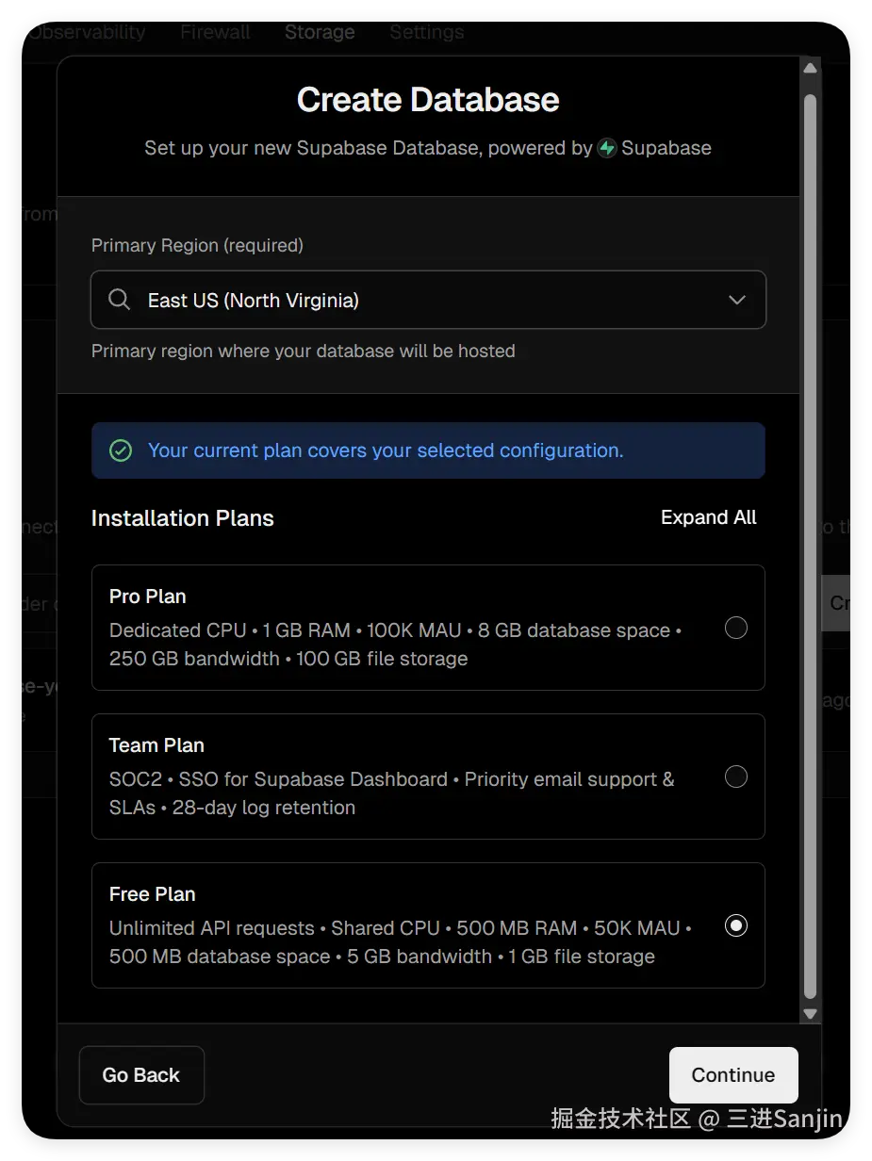
Task: Click the Supabase lightning logo icon
Action: point(607,148)
